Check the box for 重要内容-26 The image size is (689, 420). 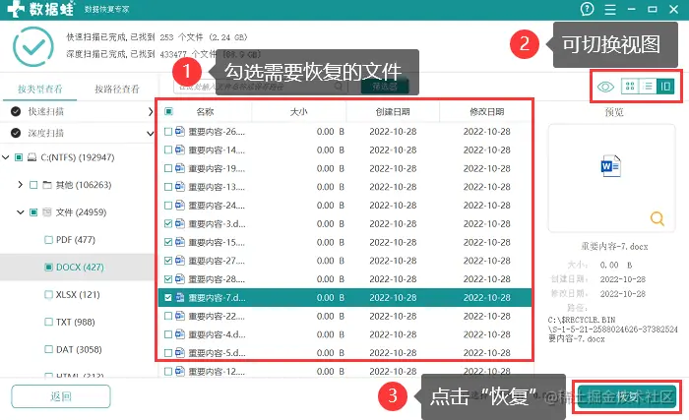pyautogui.click(x=168, y=132)
